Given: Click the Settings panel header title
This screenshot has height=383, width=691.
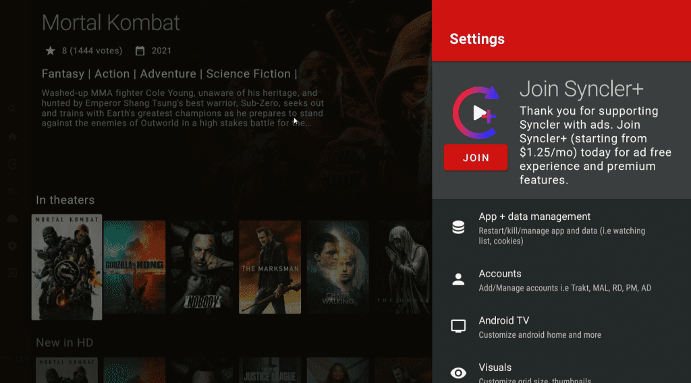Looking at the screenshot, I should pyautogui.click(x=477, y=38).
